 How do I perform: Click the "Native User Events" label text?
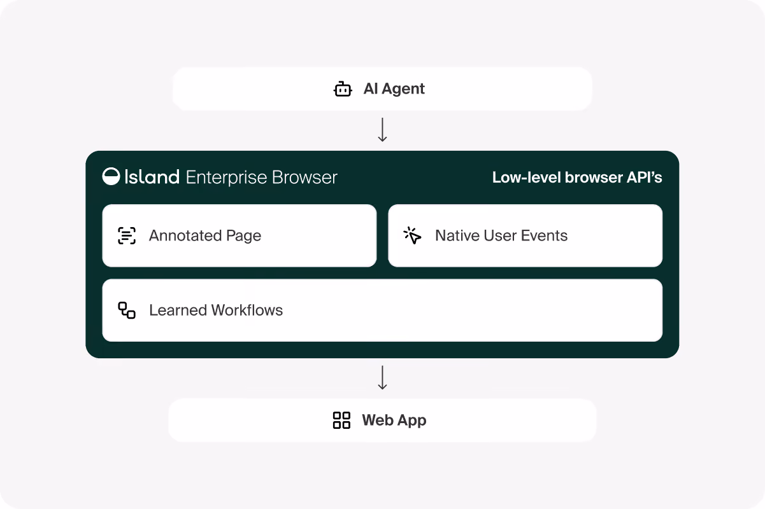[x=501, y=235]
